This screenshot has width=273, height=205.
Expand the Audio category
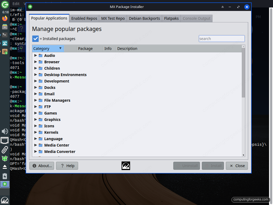point(35,56)
